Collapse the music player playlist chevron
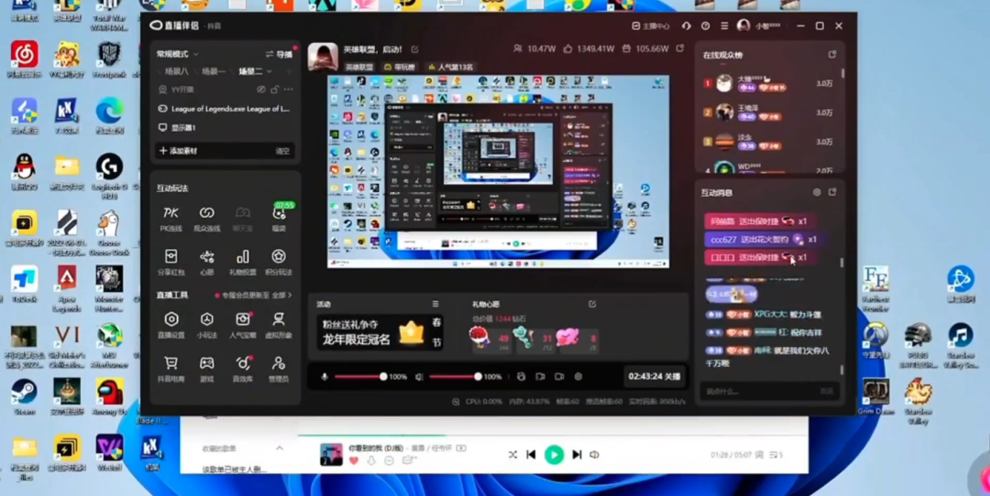The image size is (990, 496). click(280, 448)
